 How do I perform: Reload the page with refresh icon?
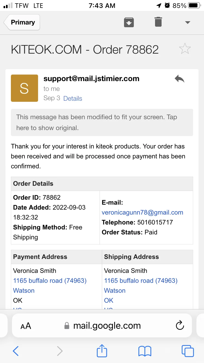point(180,325)
